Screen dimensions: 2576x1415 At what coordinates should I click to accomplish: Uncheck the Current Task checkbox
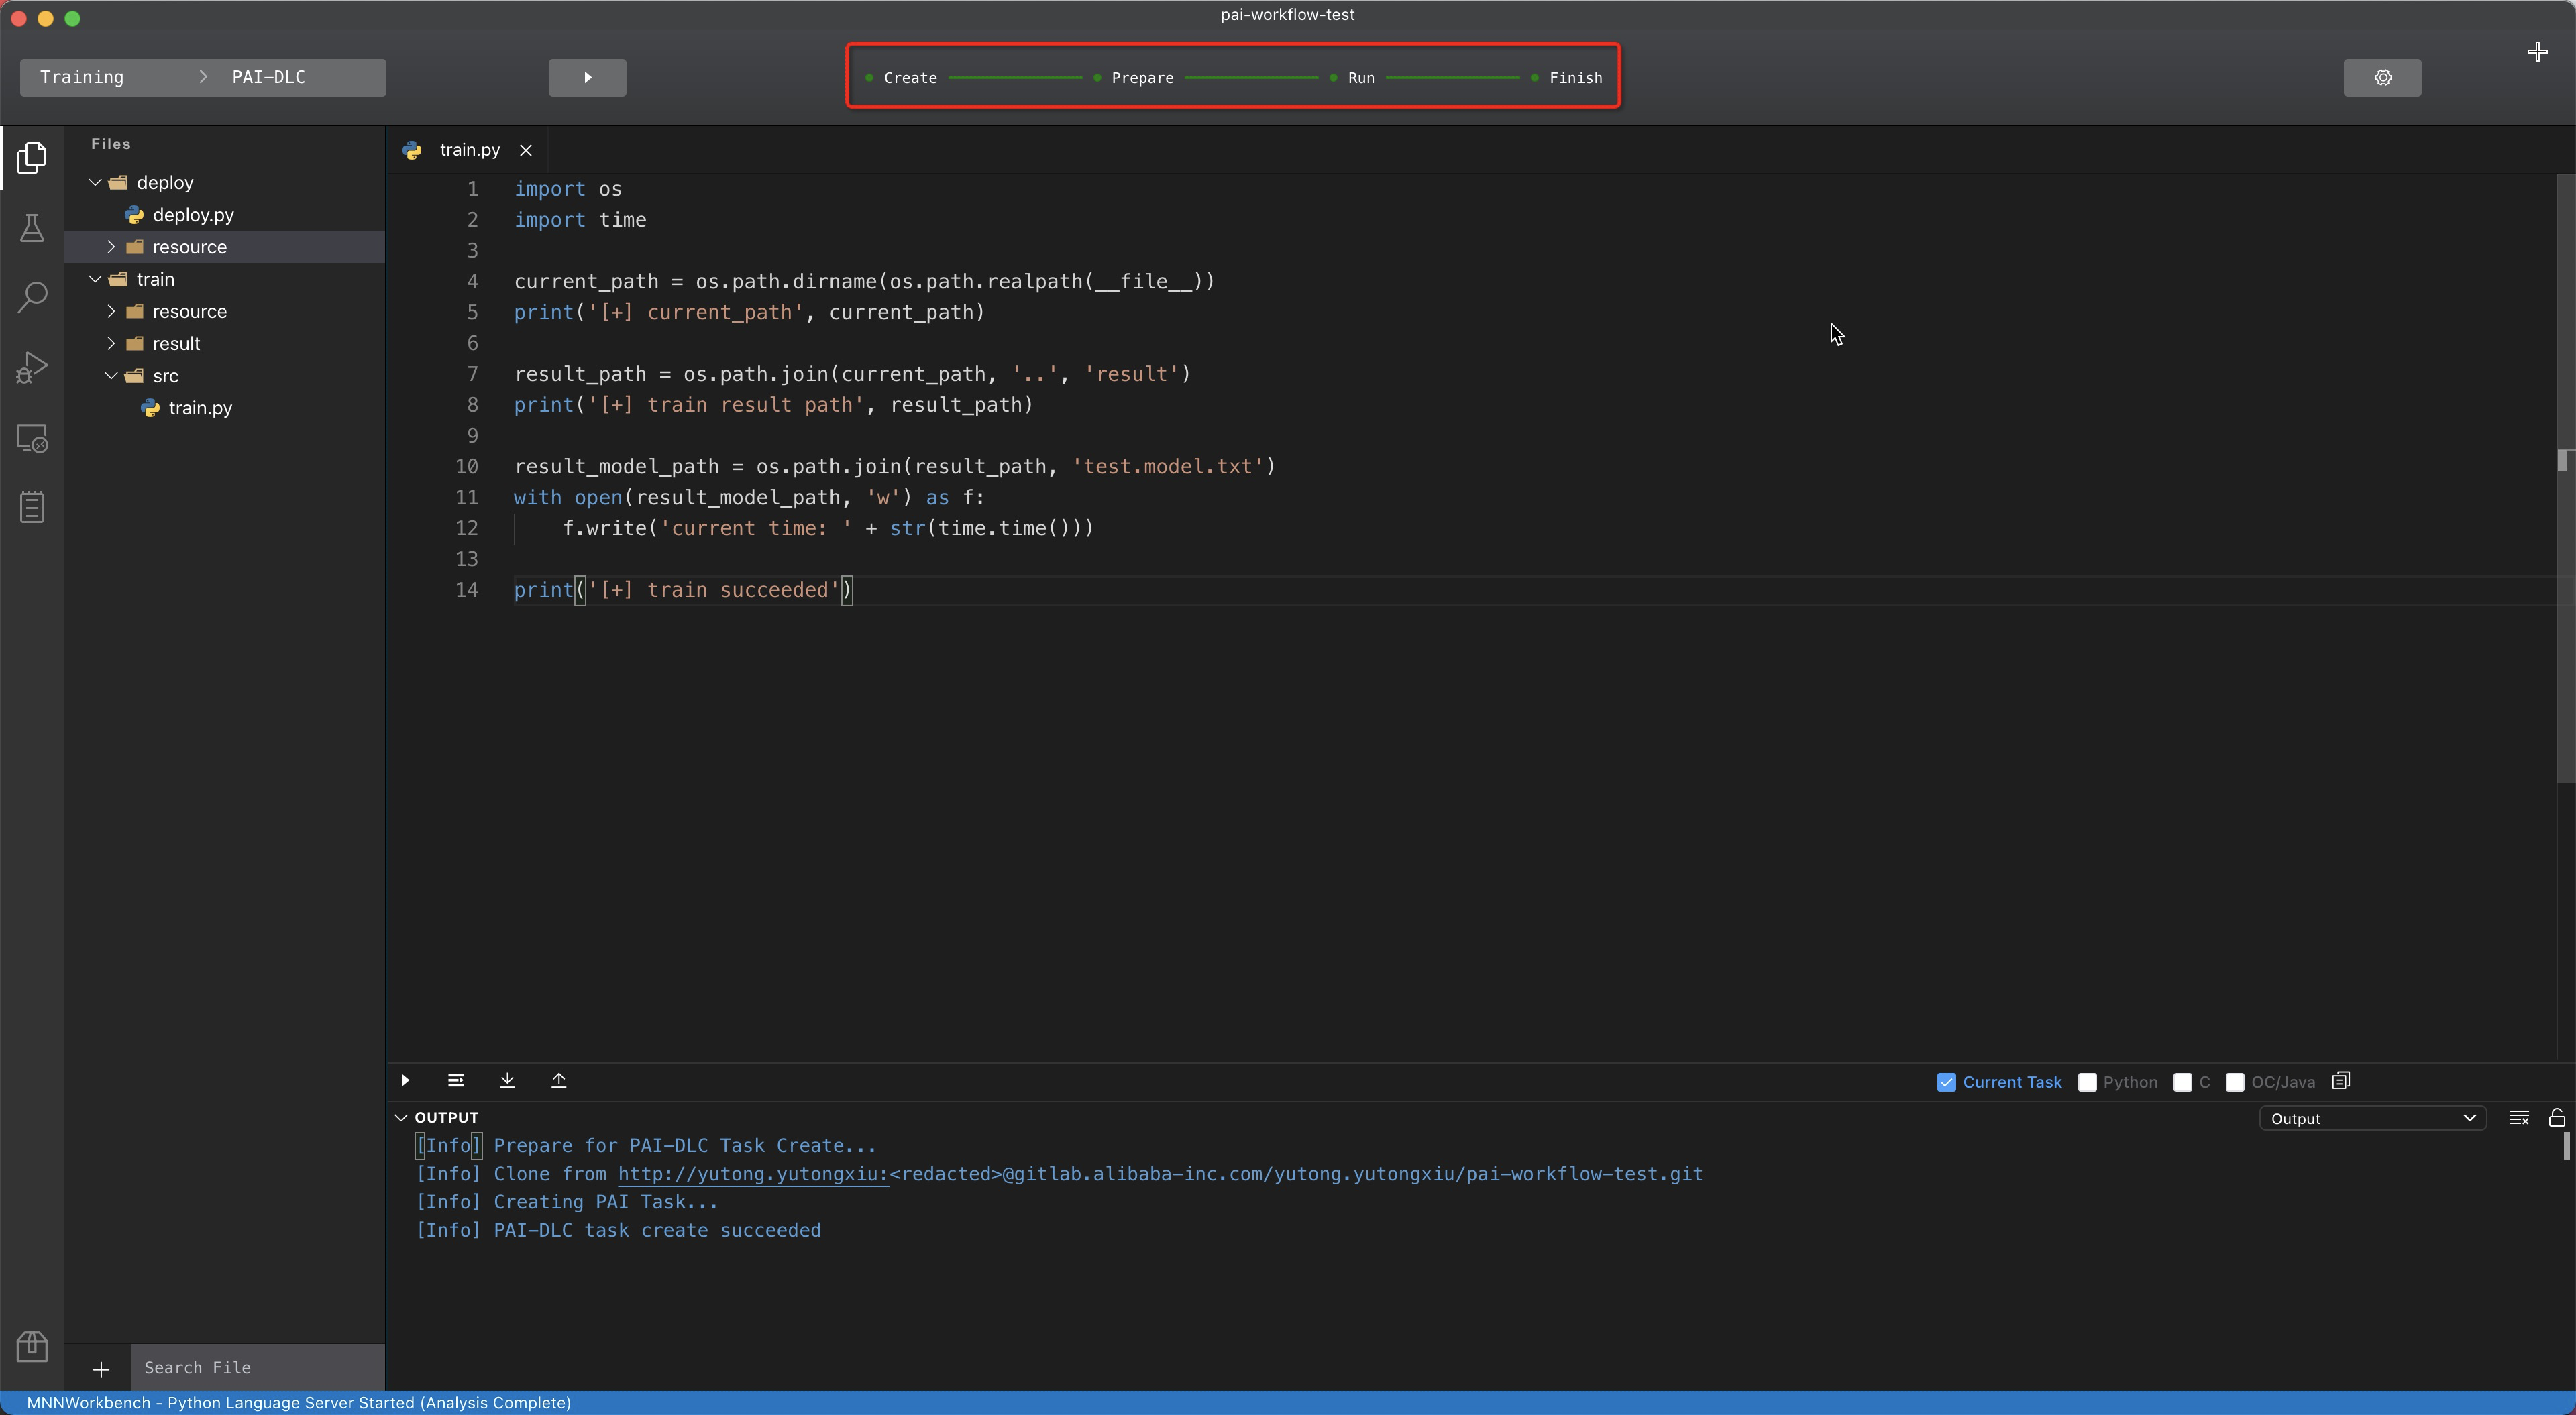(1946, 1082)
